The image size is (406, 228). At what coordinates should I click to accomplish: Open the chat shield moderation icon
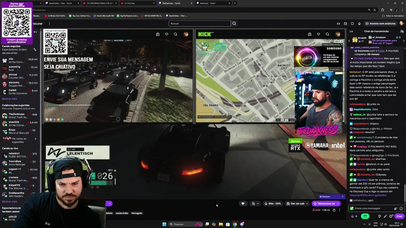coord(379,216)
